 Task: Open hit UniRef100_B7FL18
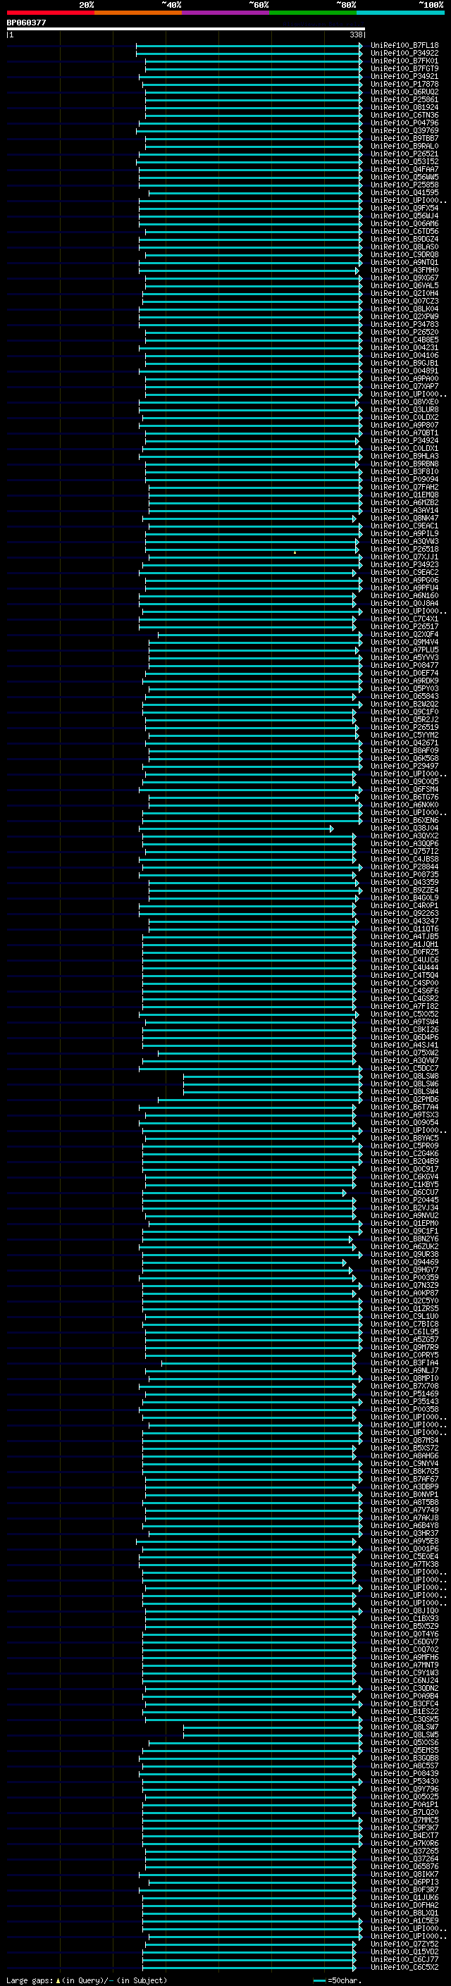click(404, 46)
